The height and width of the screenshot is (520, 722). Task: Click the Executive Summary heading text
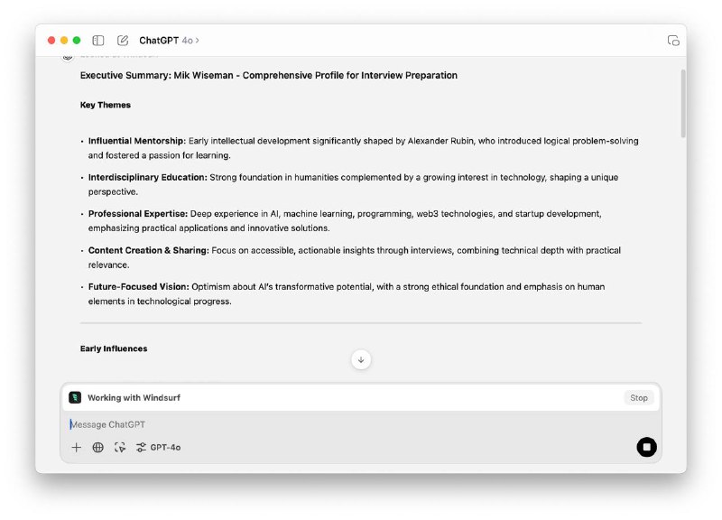(268, 75)
